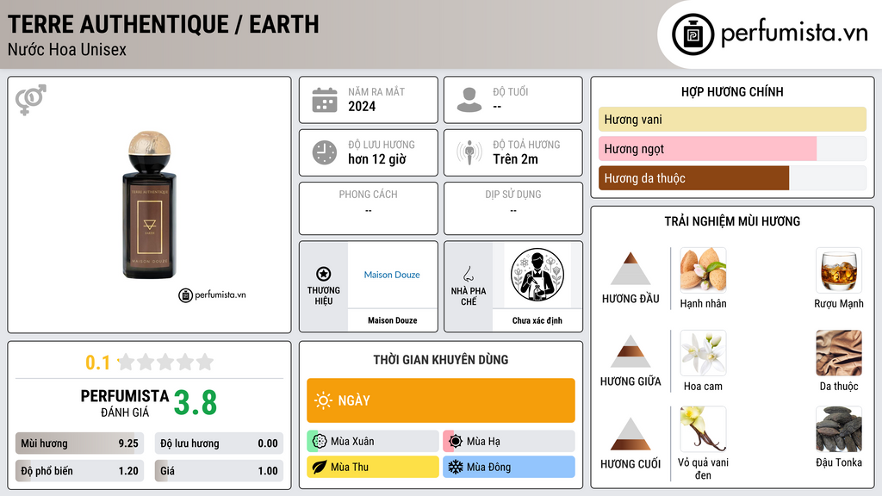Click the green 3.8 Perfumista rating
Viewport: 882px width, 496px height.
point(196,403)
